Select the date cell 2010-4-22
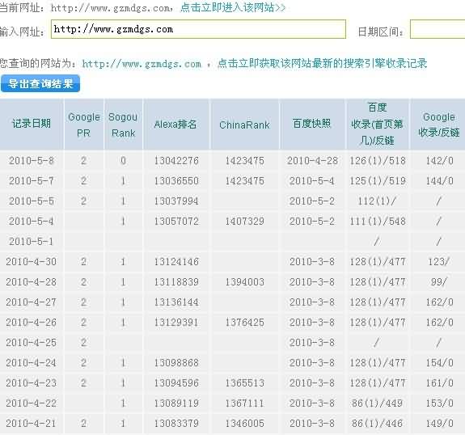Screen dimensions: 465x435 pyautogui.click(x=32, y=403)
